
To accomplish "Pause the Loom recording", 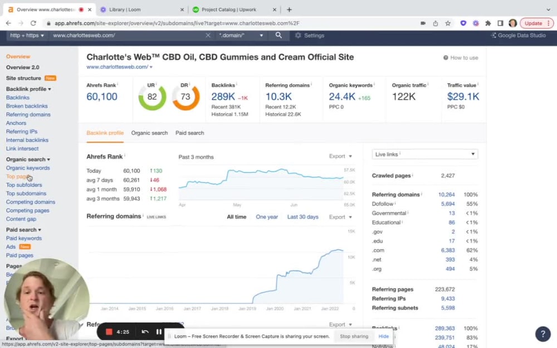I will click(x=159, y=332).
